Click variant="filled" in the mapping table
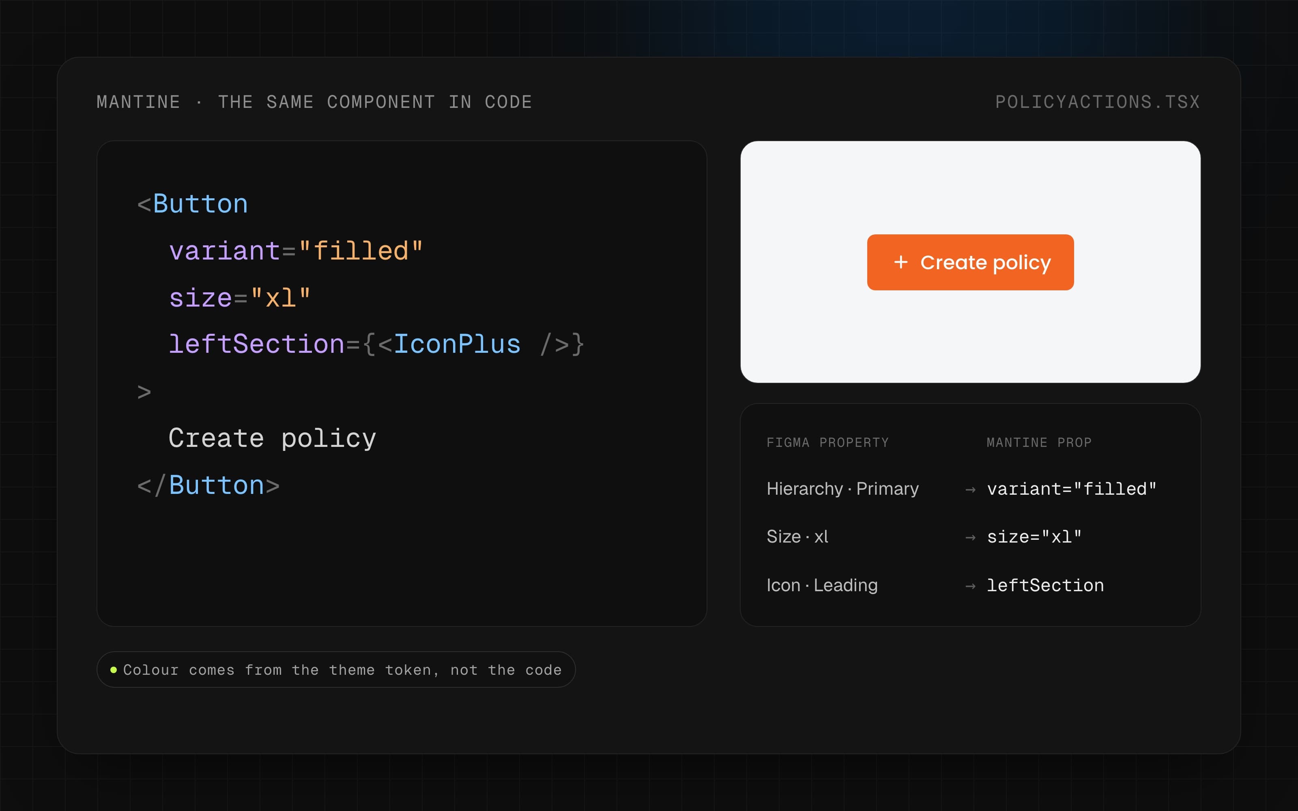The image size is (1298, 811). (x=1072, y=489)
